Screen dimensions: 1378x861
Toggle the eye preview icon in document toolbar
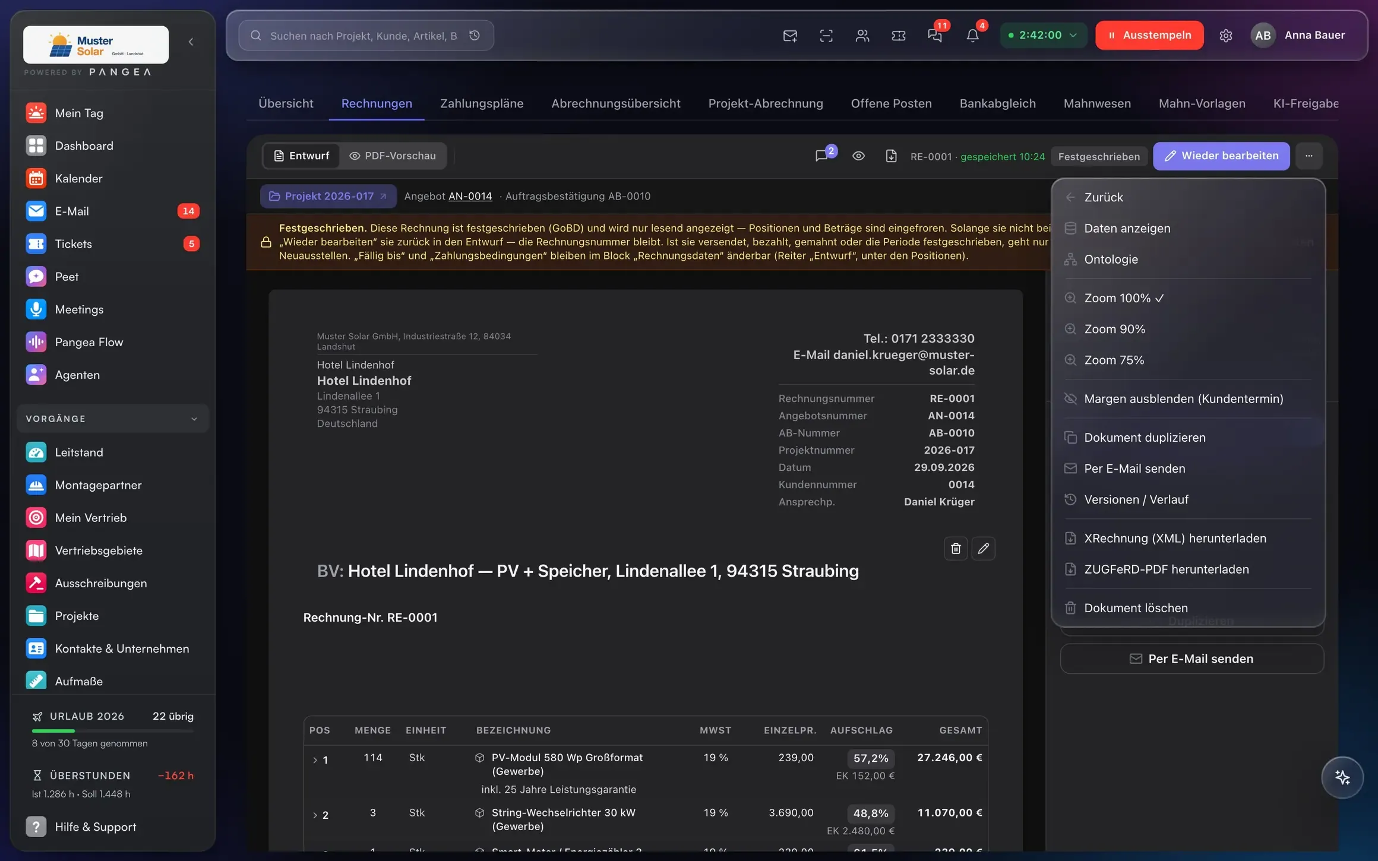tap(858, 156)
